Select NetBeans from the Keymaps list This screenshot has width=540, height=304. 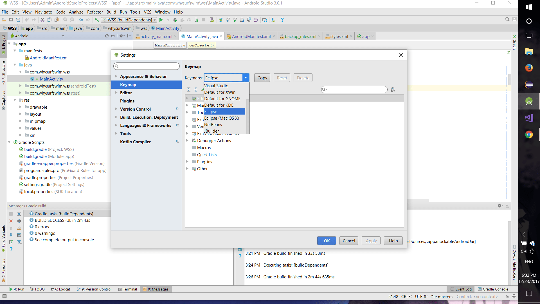point(213,125)
